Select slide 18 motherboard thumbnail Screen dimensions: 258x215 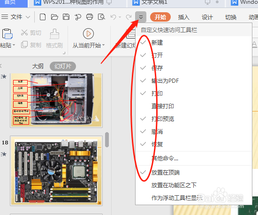pos(56,171)
